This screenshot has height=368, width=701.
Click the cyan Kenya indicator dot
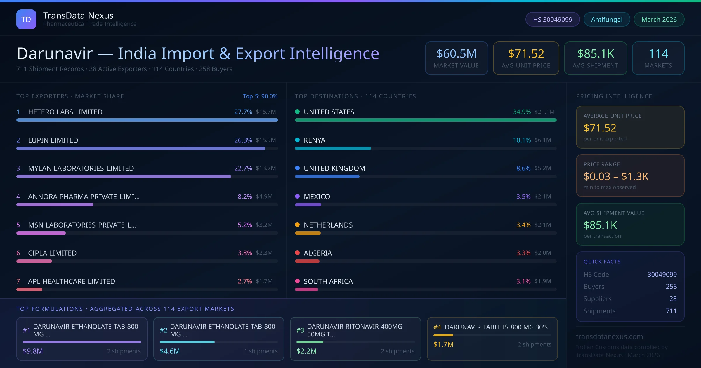pyautogui.click(x=297, y=140)
